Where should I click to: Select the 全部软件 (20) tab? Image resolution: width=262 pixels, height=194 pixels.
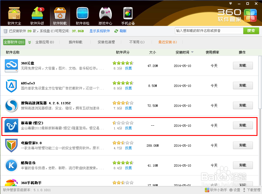14,42
